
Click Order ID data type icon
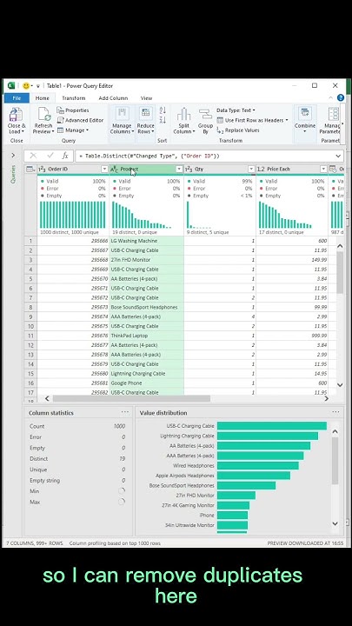tap(42, 170)
